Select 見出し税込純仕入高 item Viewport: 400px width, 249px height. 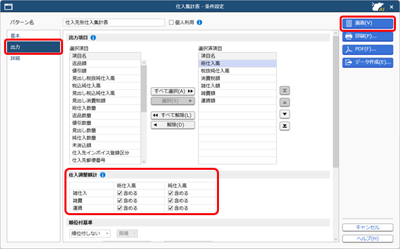point(105,93)
